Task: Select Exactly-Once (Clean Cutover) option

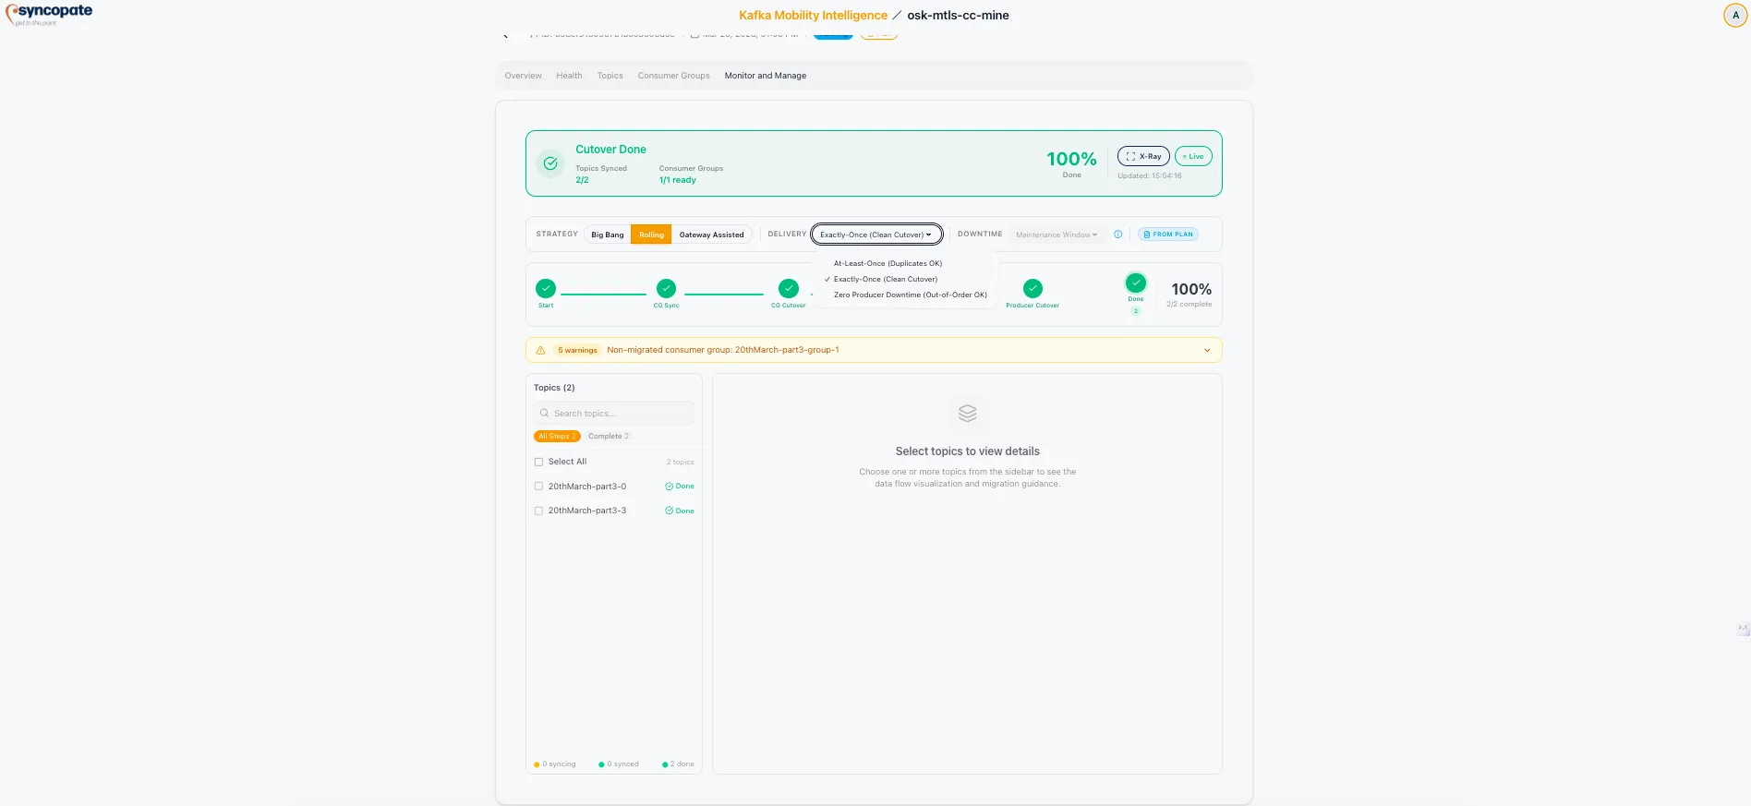Action: [x=885, y=279]
